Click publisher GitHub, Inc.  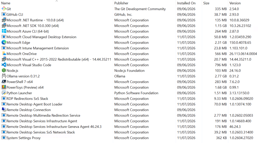(x=123, y=15)
